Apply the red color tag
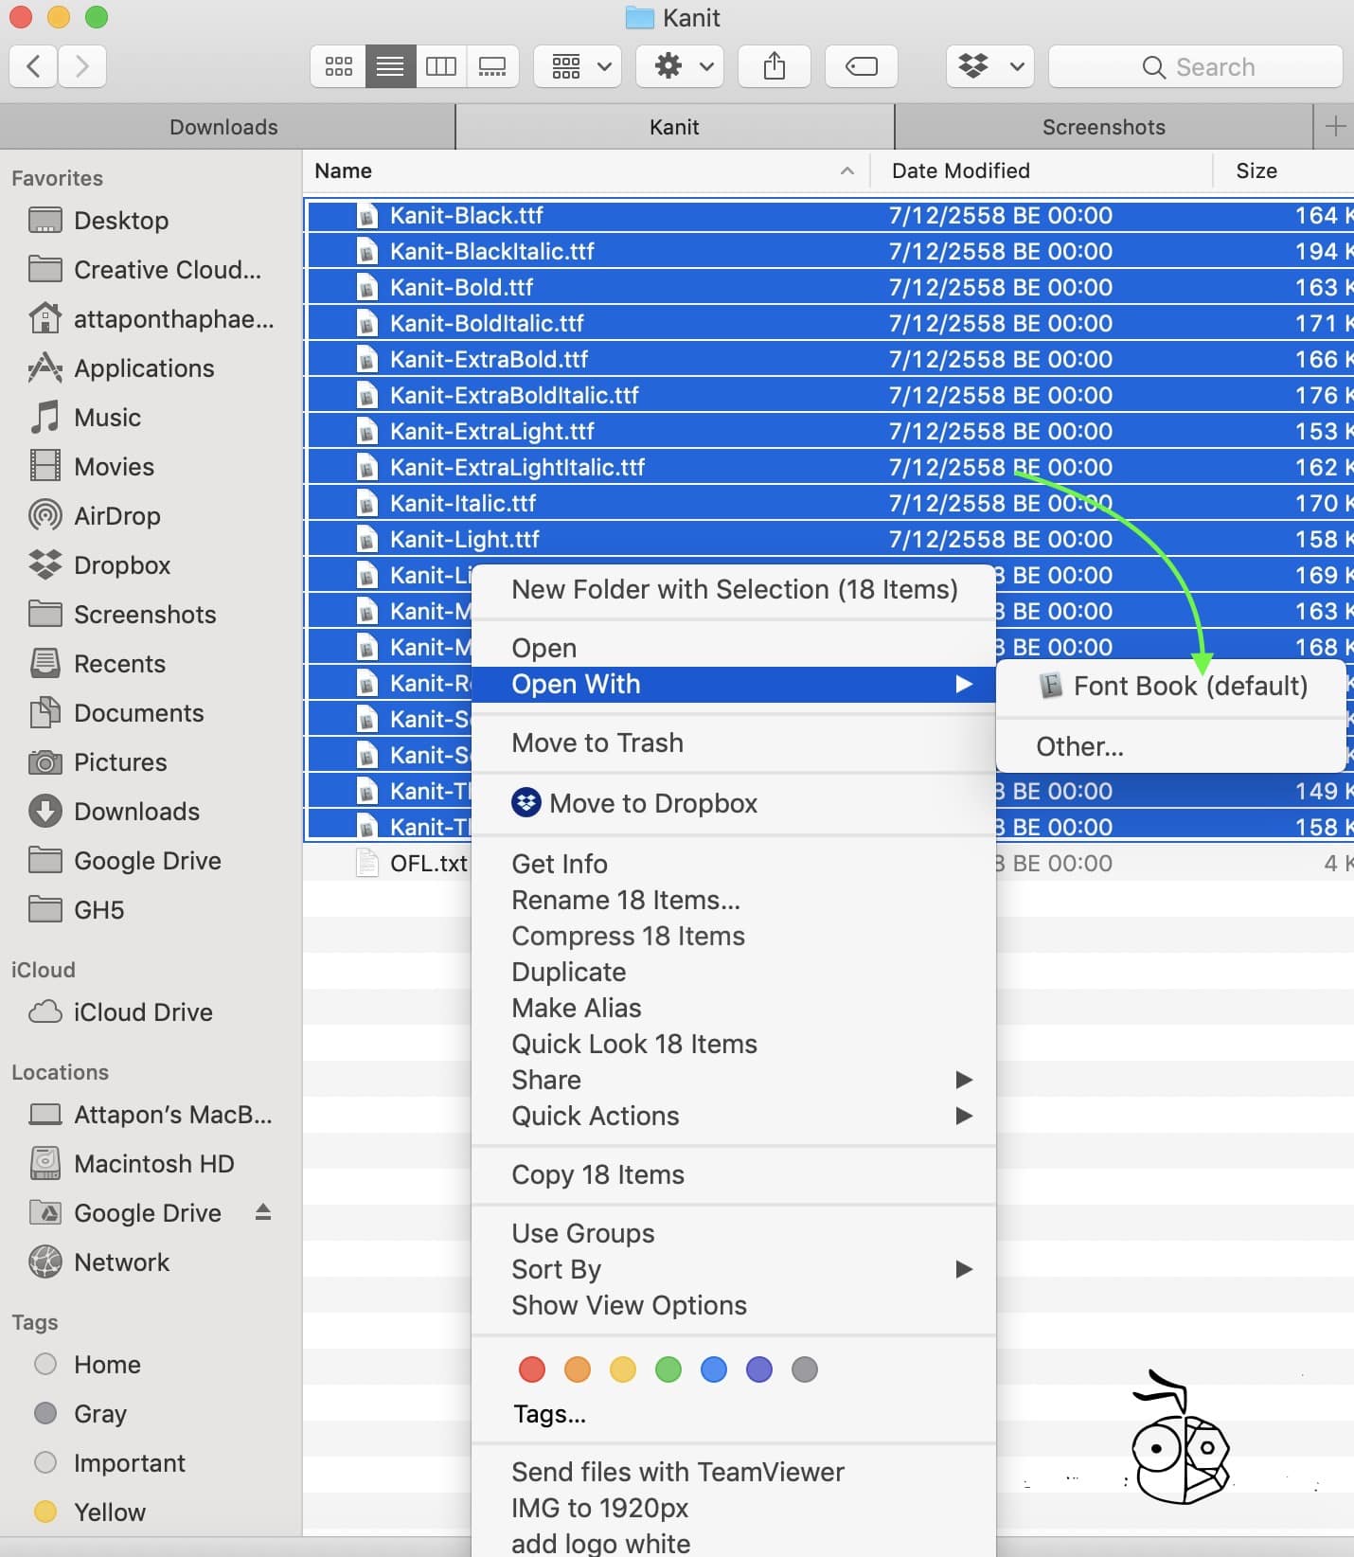Screen dimensions: 1354x1557 coord(532,1369)
